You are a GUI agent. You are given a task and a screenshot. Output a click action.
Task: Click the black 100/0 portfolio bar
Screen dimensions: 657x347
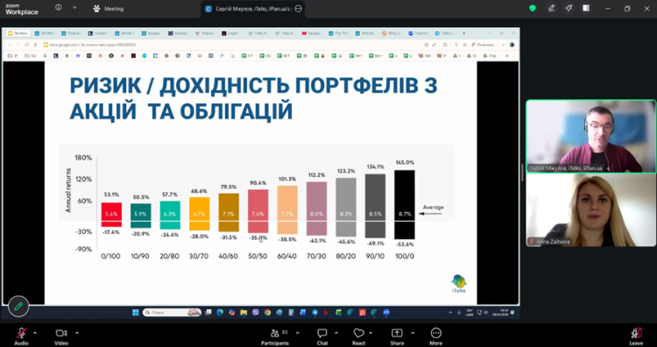point(405,204)
